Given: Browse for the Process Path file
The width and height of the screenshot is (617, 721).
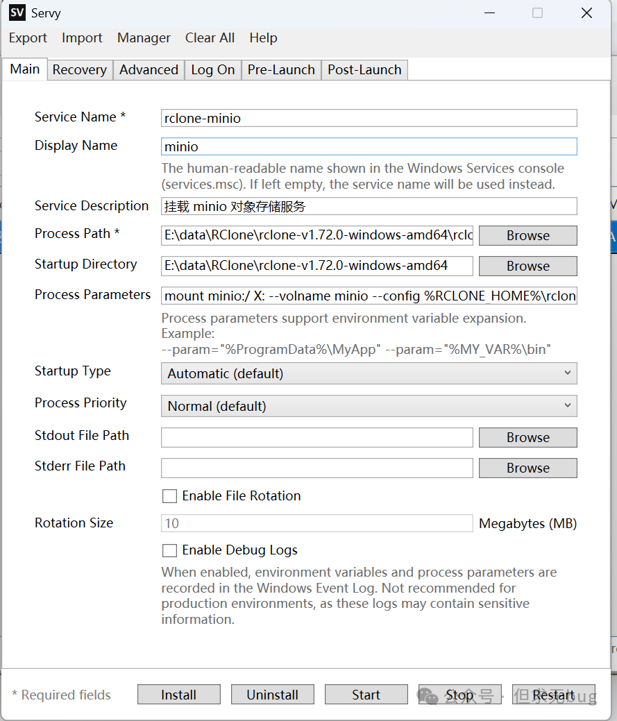Looking at the screenshot, I should [x=527, y=236].
